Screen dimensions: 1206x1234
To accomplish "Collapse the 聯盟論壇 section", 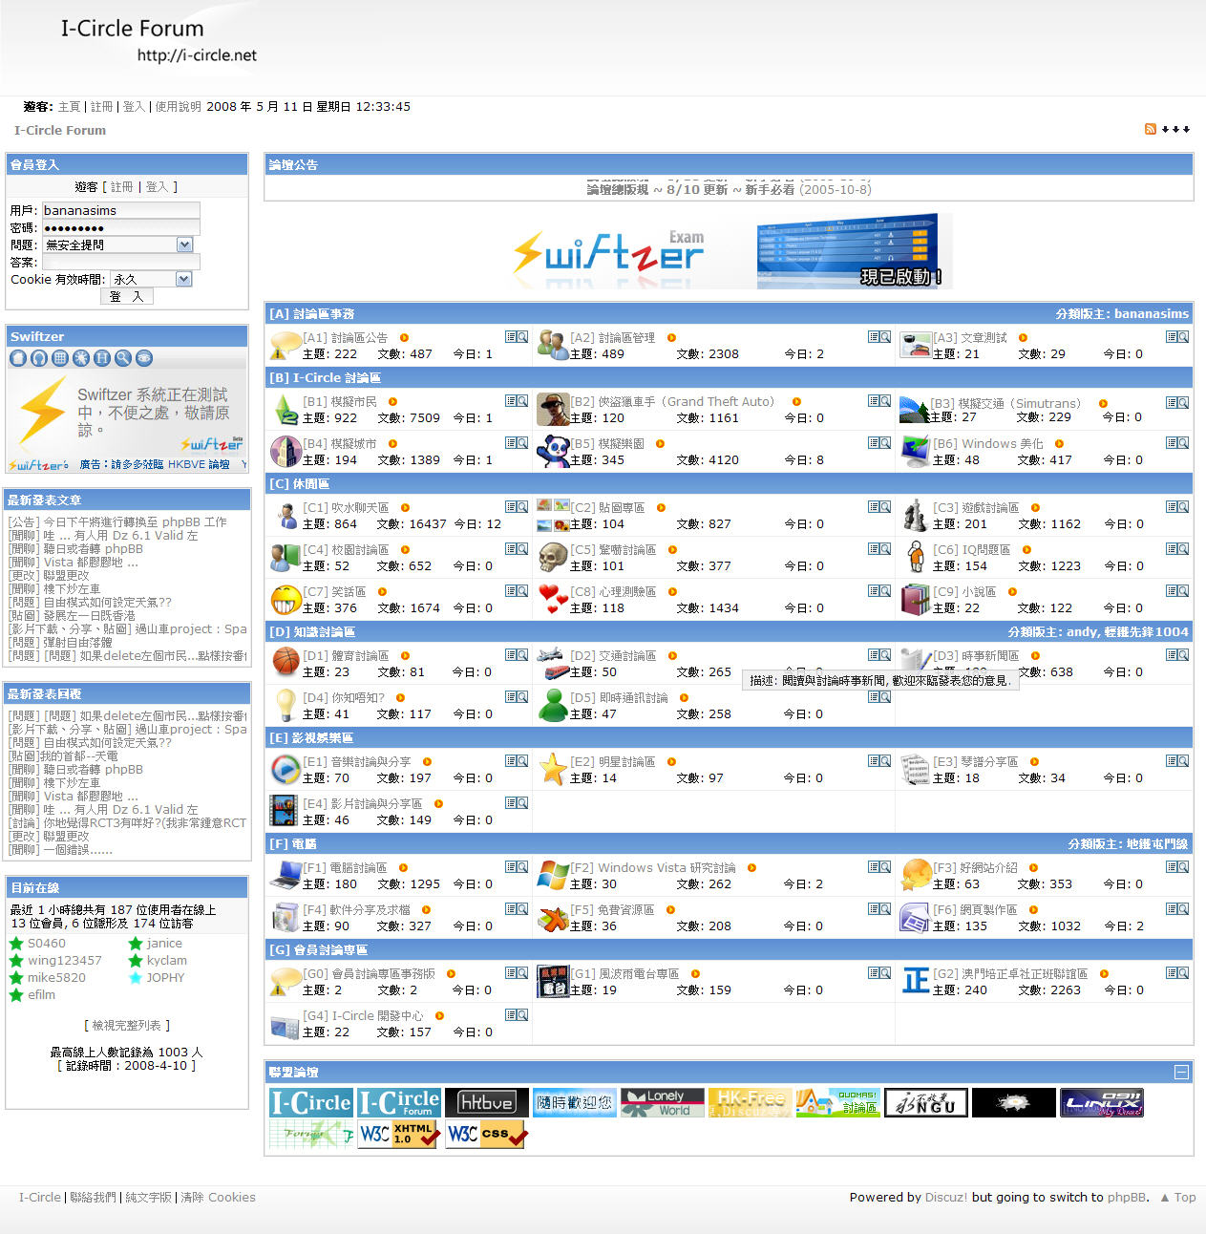I will tap(1181, 1073).
